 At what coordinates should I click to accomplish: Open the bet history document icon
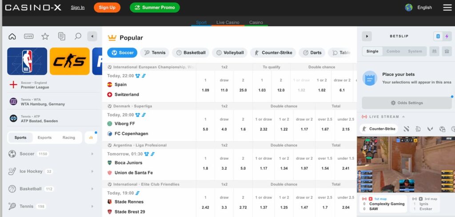61,36
